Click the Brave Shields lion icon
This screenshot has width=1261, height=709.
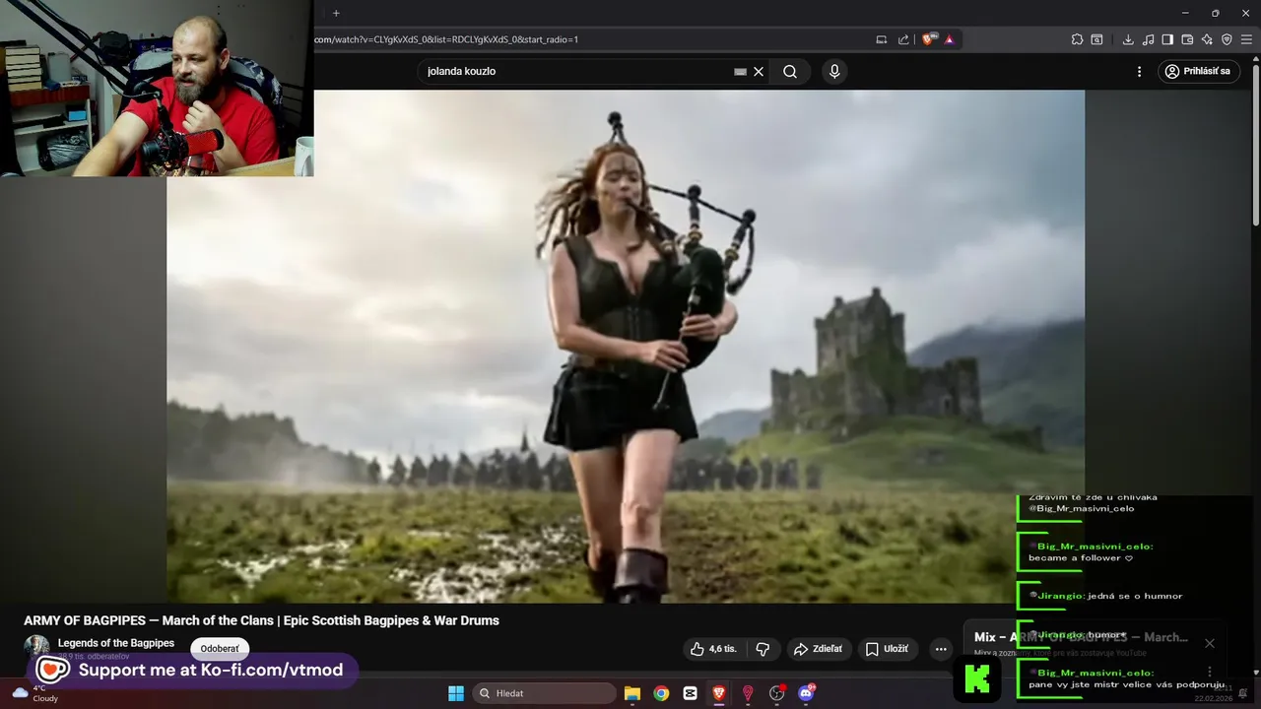928,39
